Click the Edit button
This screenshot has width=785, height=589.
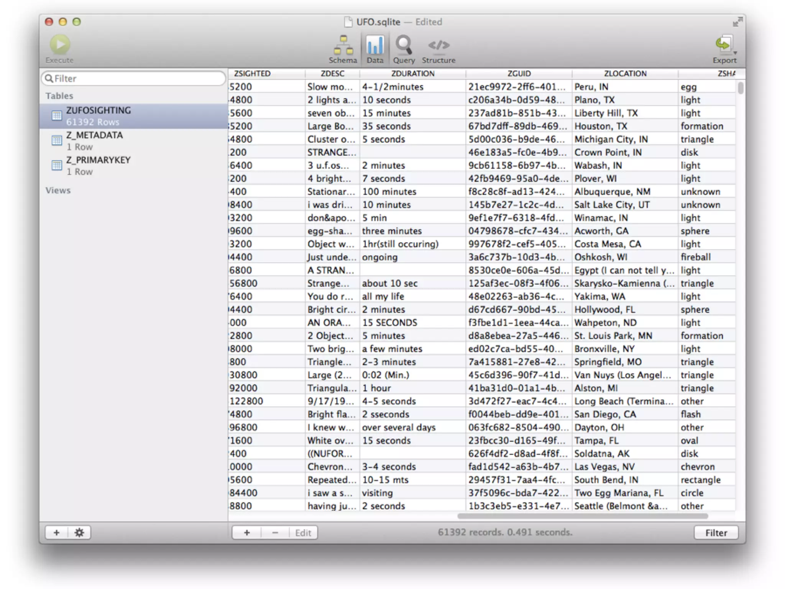[x=303, y=533]
